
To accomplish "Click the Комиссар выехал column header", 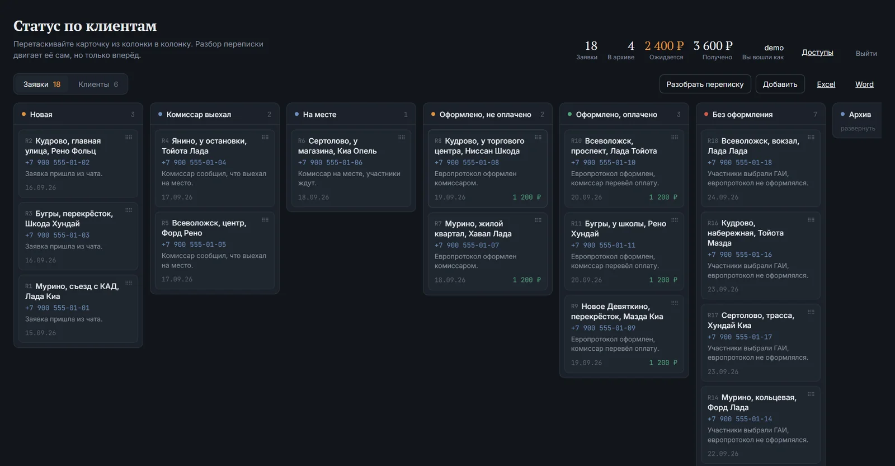I will [215, 114].
